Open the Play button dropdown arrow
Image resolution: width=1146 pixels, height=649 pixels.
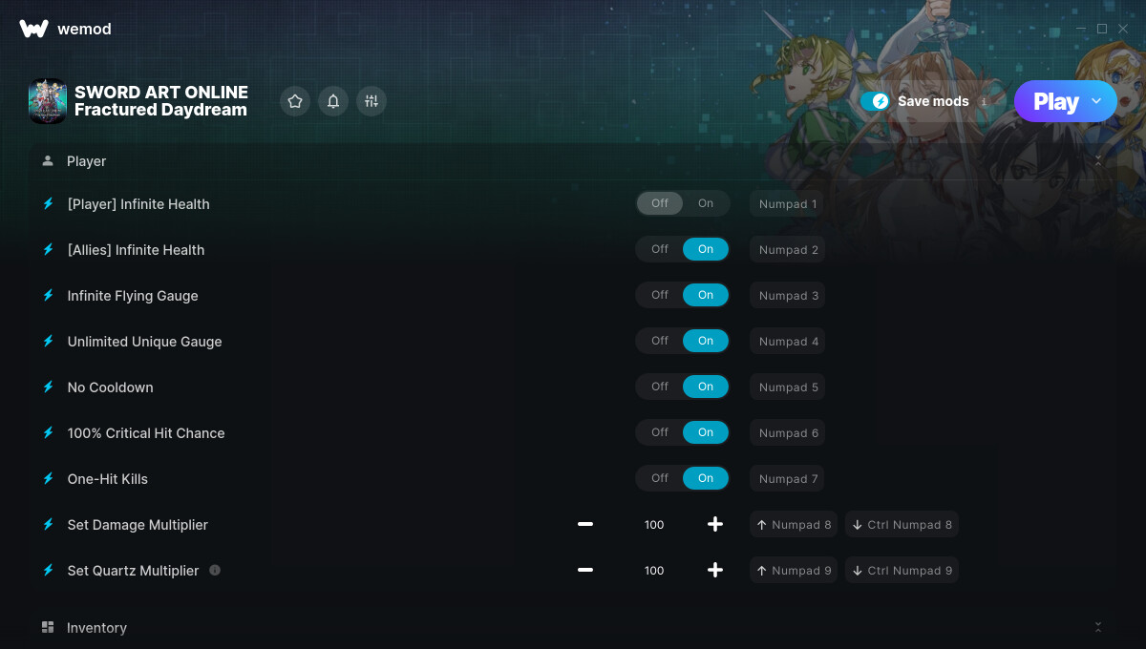[1096, 101]
